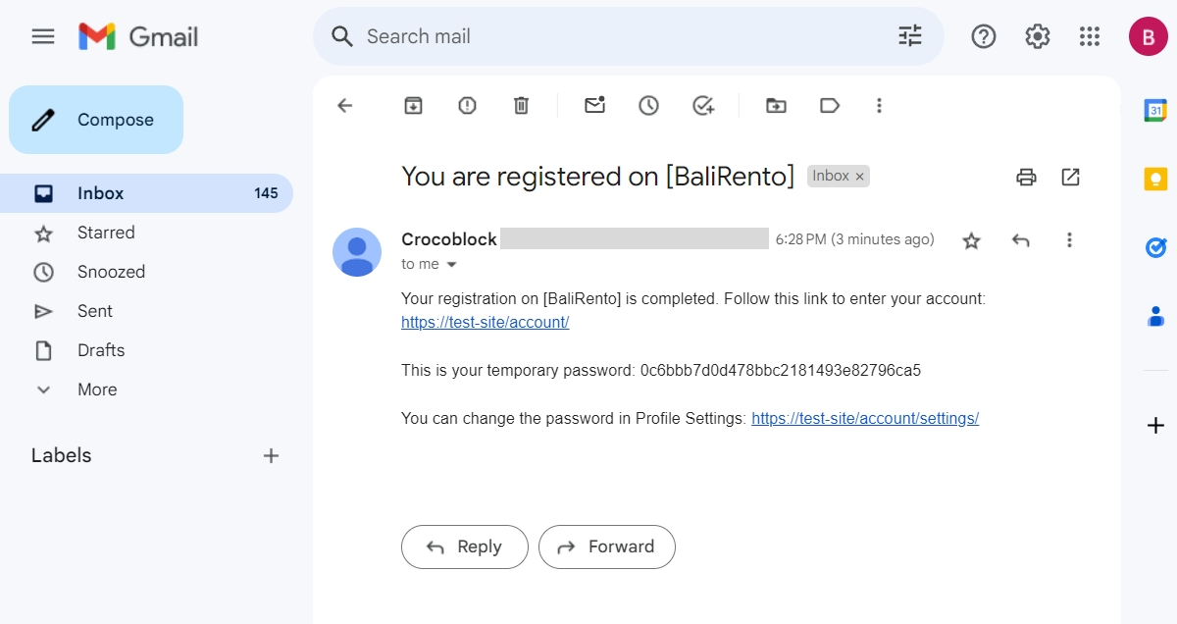Open Google Calendar in the side panel
This screenshot has width=1177, height=624.
point(1153,110)
